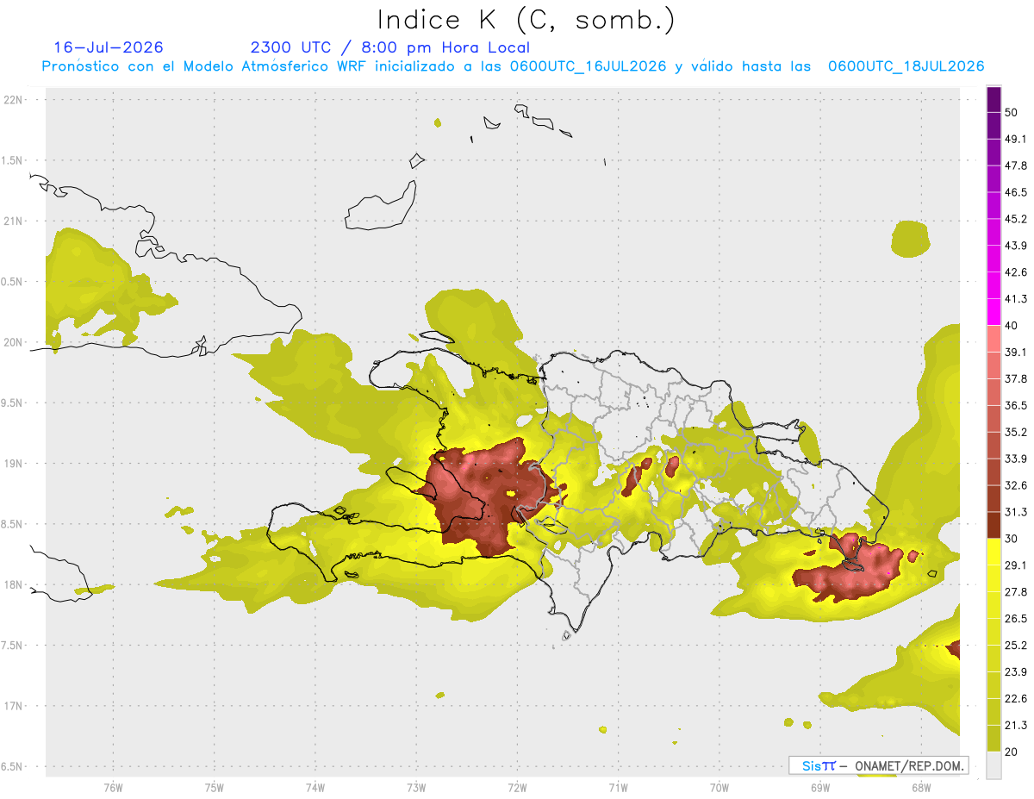1034x799 pixels.
Task: Click the legend value "25.2"
Action: 1016,645
